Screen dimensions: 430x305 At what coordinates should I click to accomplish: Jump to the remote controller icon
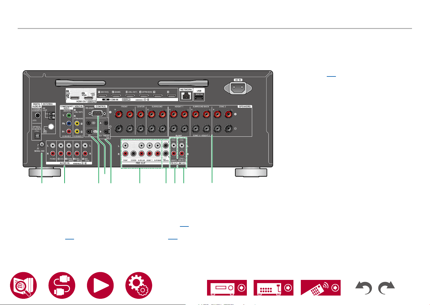[321, 288]
